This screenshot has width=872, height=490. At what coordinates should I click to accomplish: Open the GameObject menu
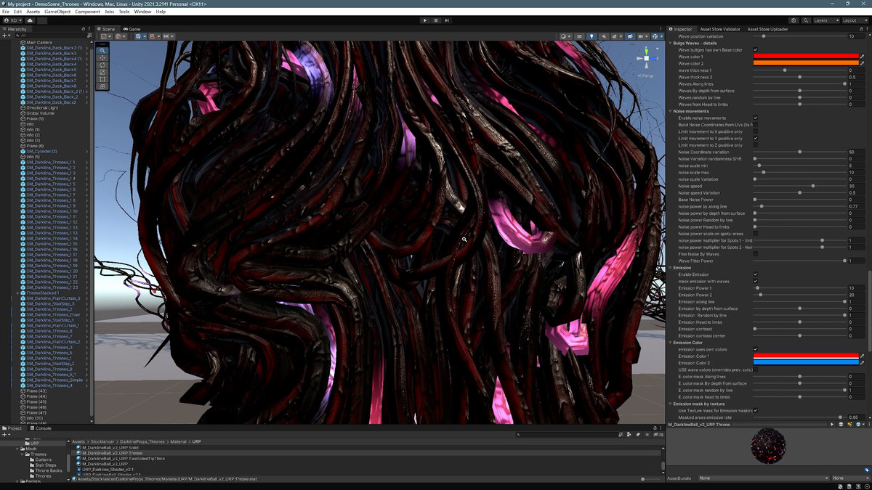57,12
